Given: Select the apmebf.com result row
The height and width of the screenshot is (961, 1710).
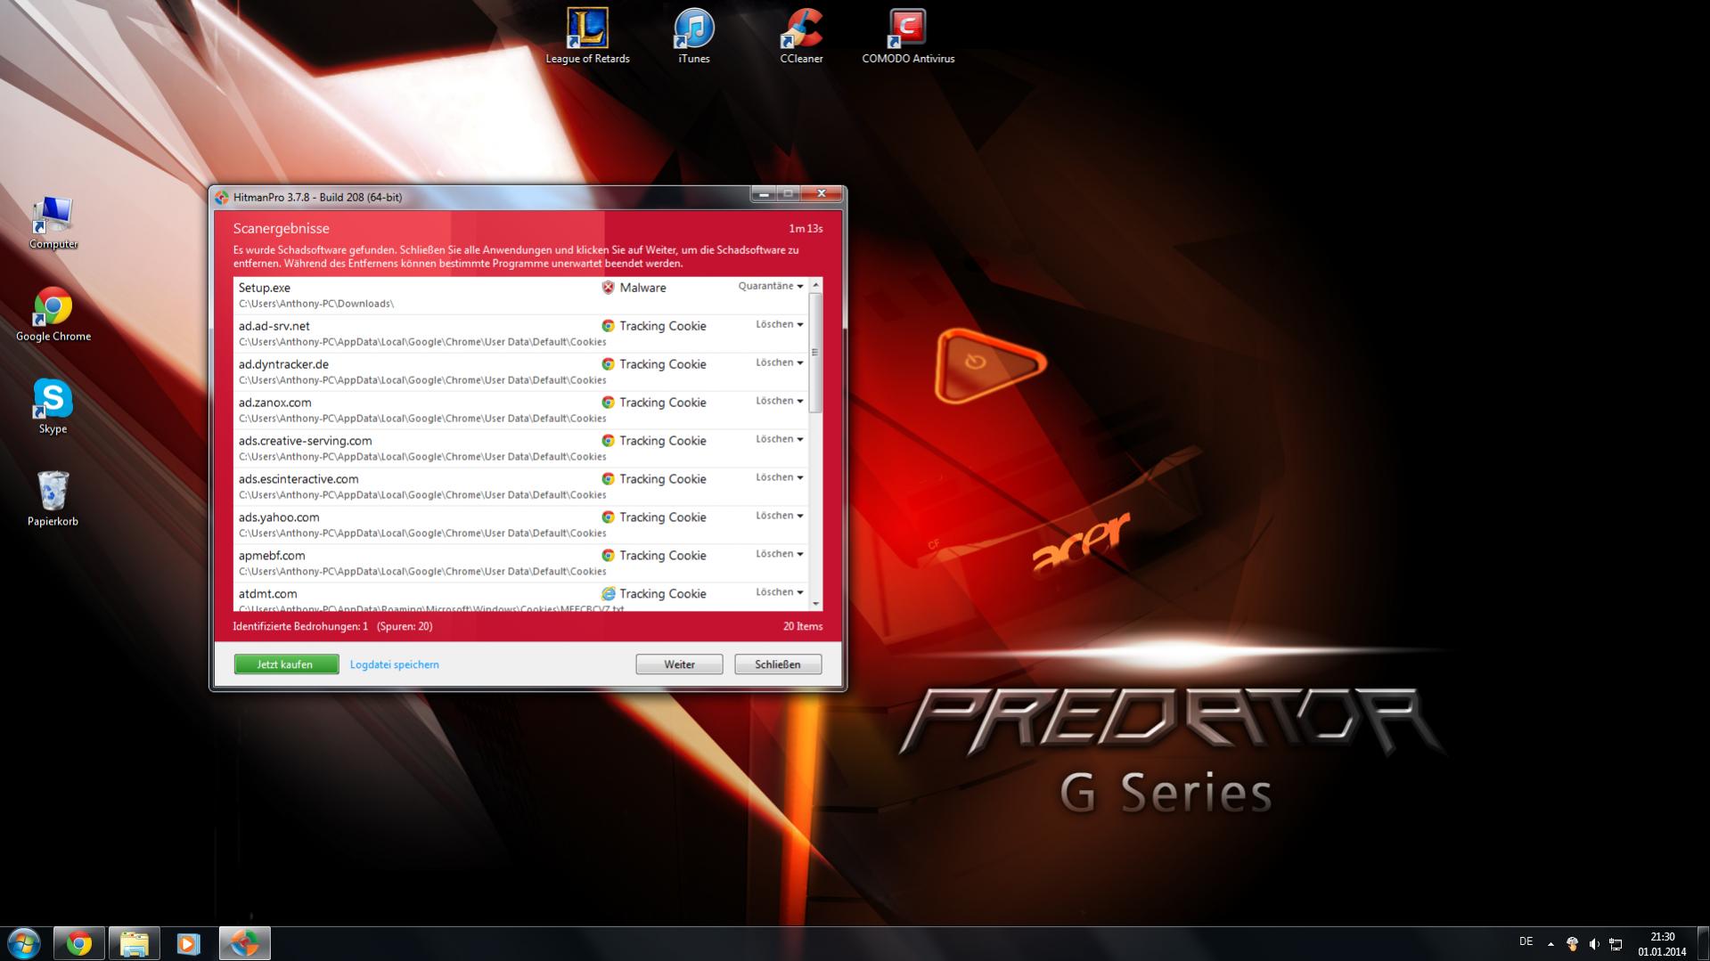Looking at the screenshot, I should (521, 563).
